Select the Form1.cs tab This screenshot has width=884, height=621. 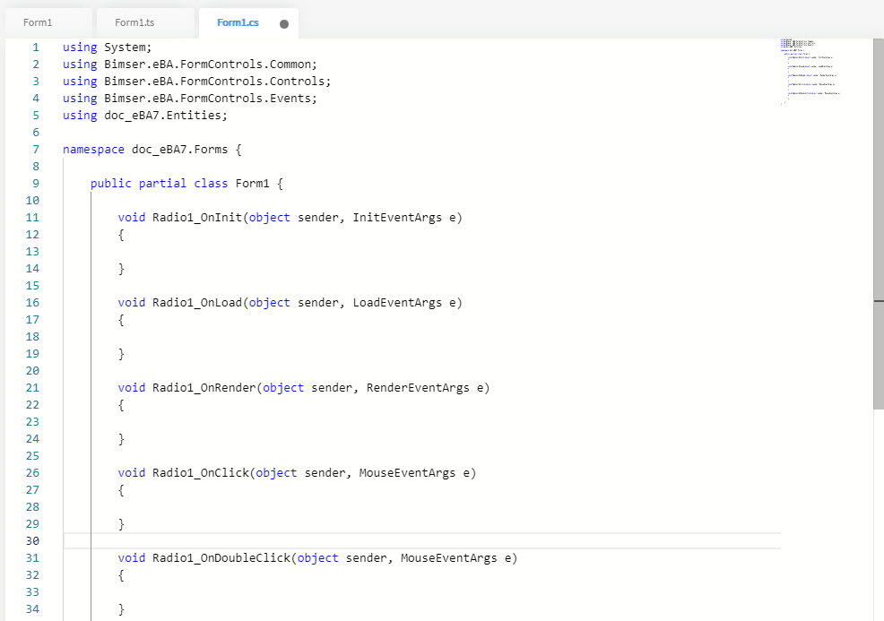pos(238,22)
